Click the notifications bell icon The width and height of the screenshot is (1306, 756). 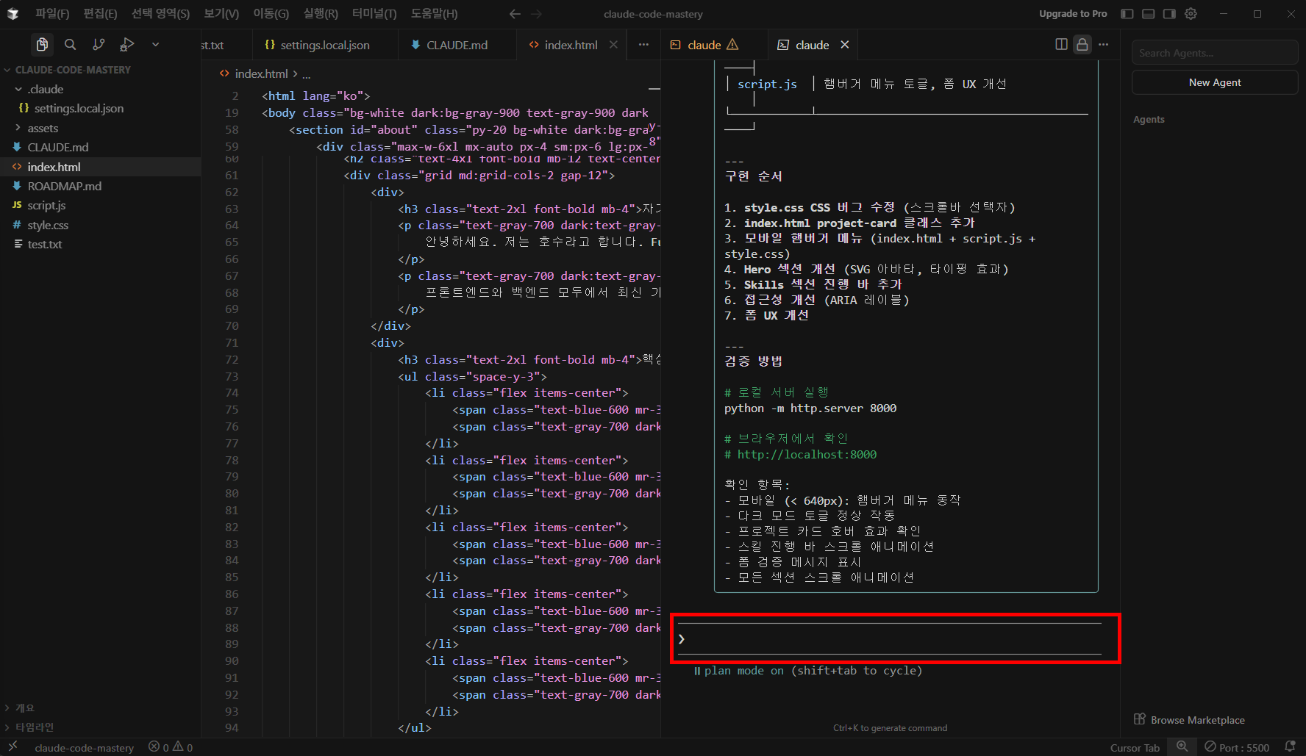pos(1290,746)
